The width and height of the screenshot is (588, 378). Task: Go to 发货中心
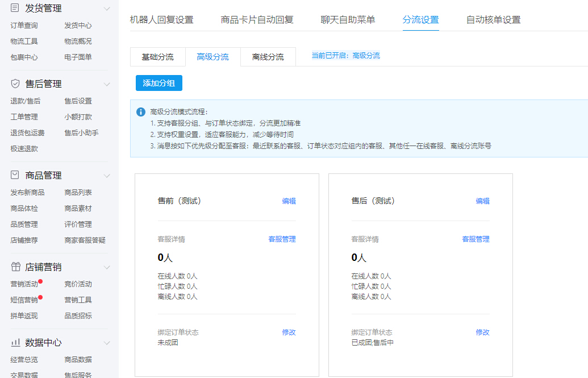(78, 26)
